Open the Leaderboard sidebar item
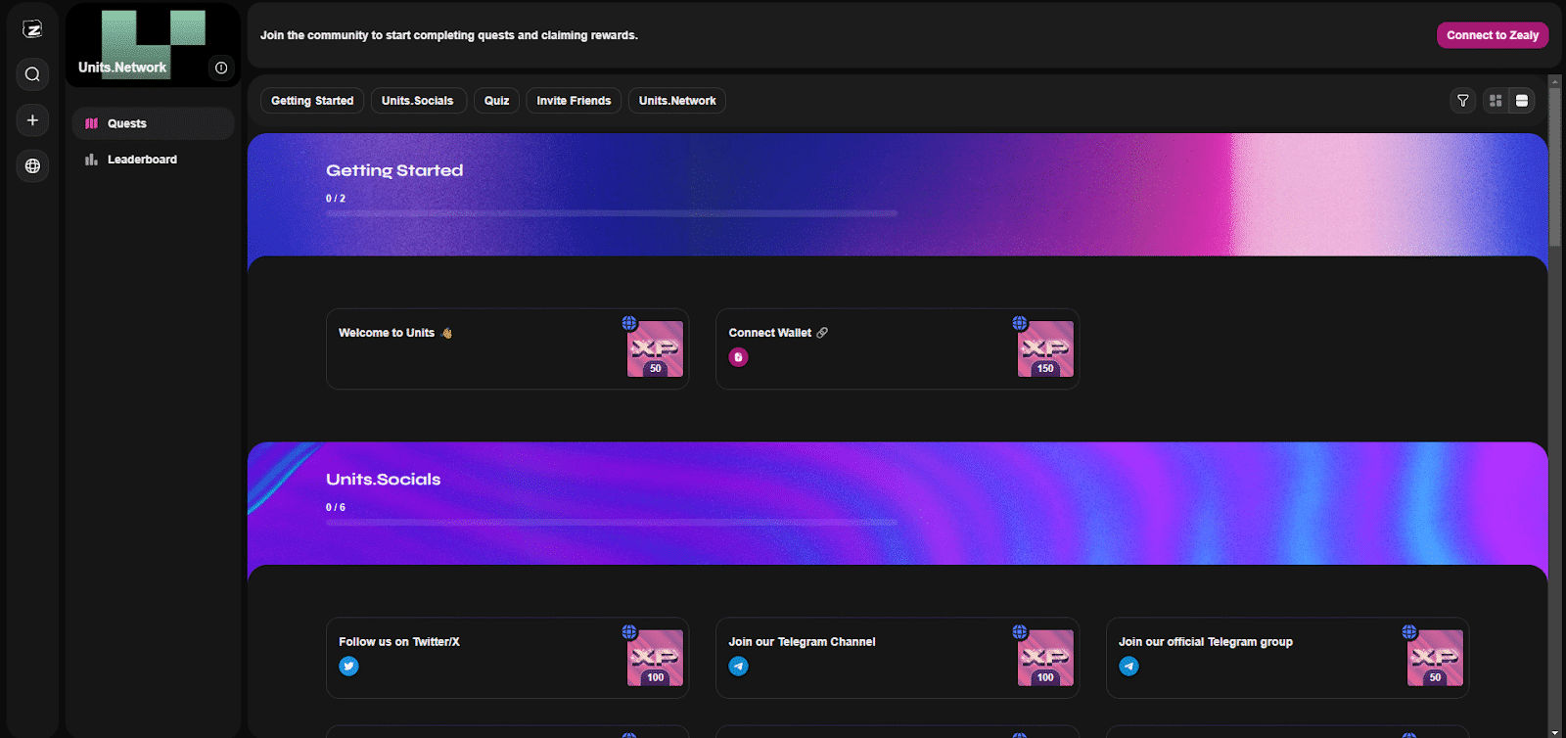The height and width of the screenshot is (738, 1566). point(153,160)
